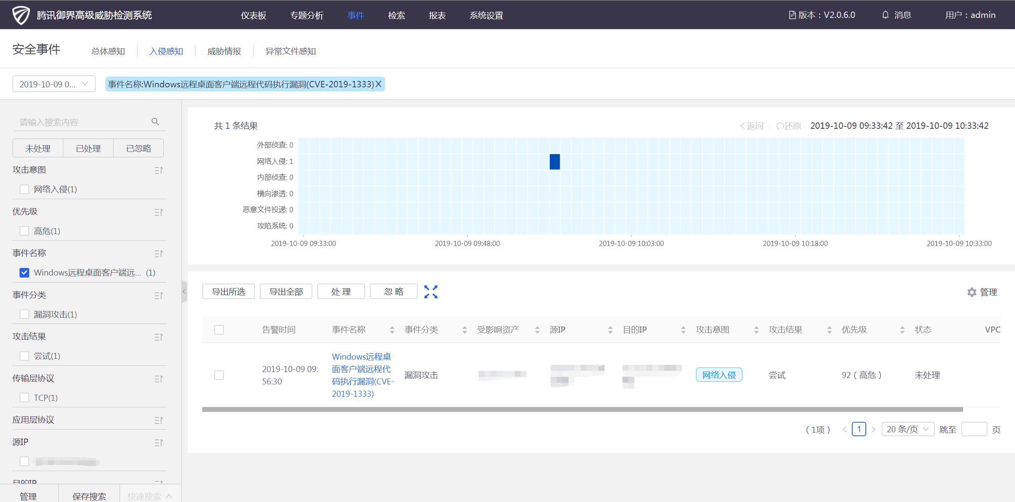1015x502 pixels.
Task: Click the fullscreen expand arrows icon
Action: tap(431, 292)
